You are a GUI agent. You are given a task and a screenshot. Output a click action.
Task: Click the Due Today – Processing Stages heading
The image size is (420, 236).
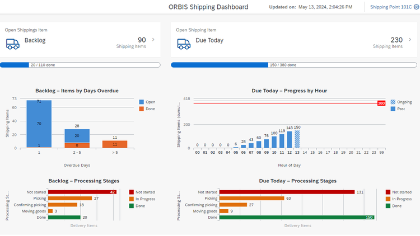[297, 181]
